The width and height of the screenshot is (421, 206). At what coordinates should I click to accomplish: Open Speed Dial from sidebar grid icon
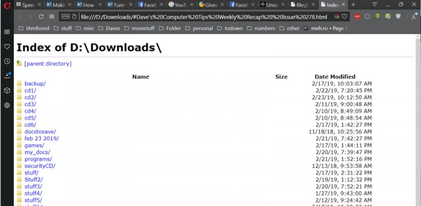7,32
